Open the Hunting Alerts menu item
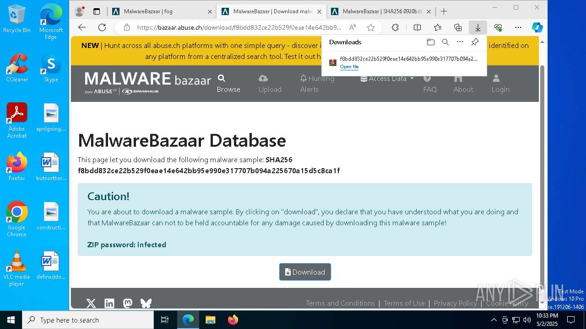 coord(317,84)
